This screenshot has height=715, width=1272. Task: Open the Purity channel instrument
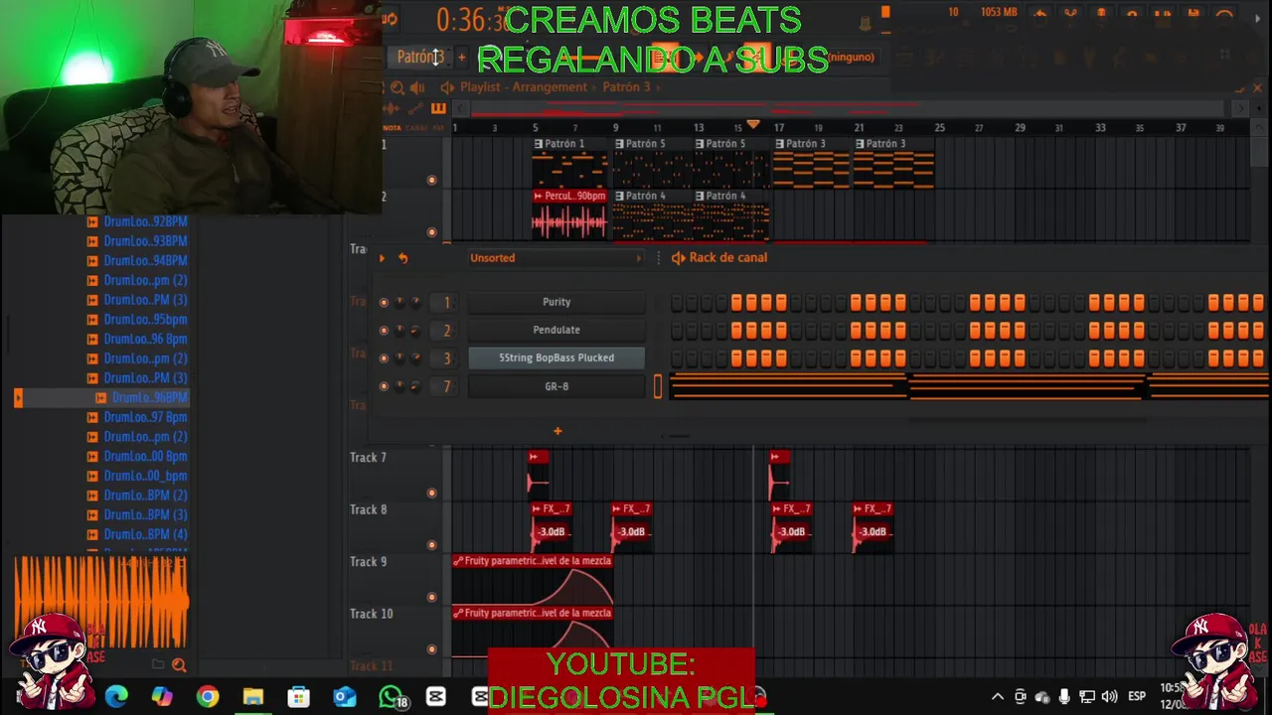pyautogui.click(x=556, y=302)
